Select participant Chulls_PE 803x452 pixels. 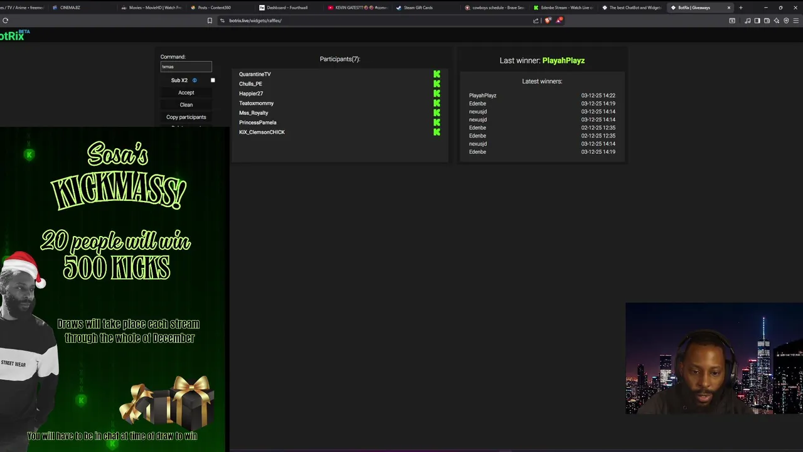coord(250,83)
